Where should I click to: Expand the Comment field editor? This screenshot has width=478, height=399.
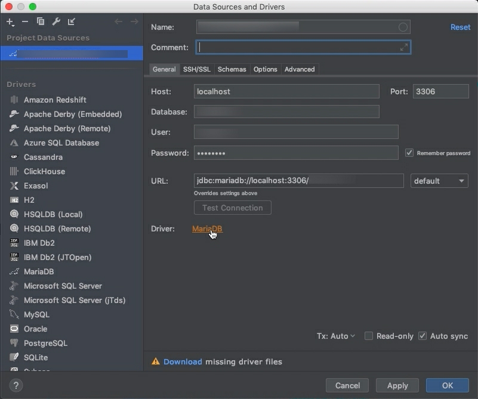point(403,47)
